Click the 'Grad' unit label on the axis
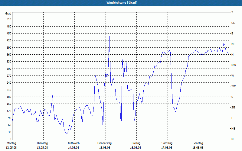The image size is (242, 151). [x=8, y=14]
